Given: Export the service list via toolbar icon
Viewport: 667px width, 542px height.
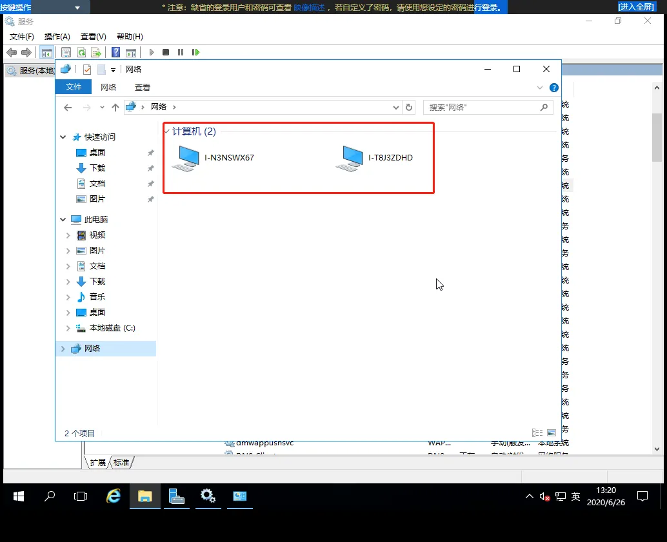Looking at the screenshot, I should 97,52.
